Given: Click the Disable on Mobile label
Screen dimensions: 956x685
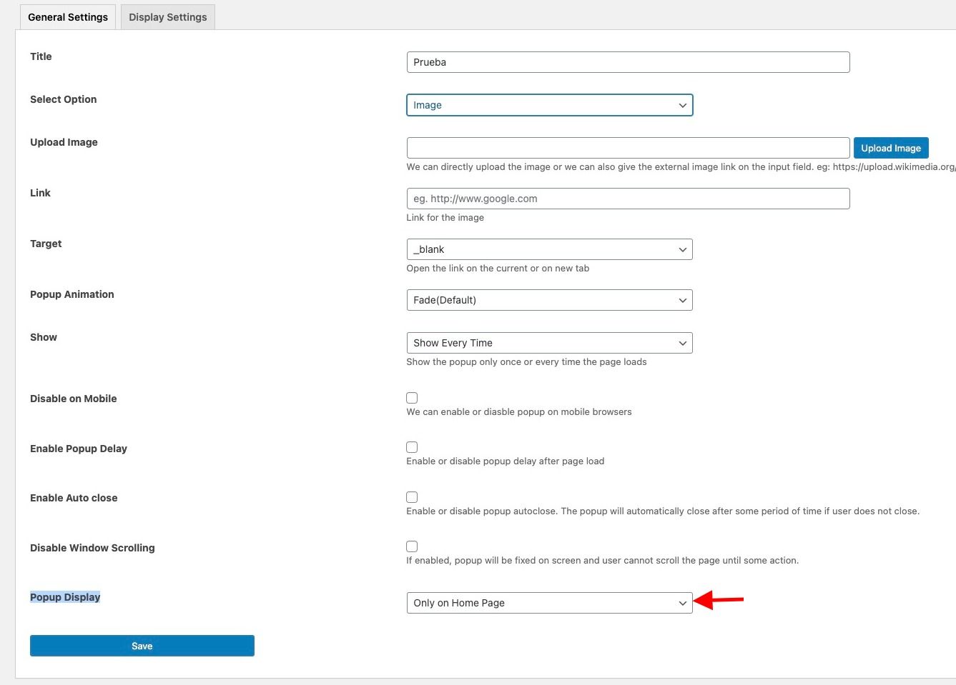Looking at the screenshot, I should coord(74,399).
